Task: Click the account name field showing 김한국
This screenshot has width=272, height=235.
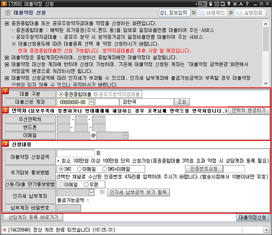Action: point(147,102)
